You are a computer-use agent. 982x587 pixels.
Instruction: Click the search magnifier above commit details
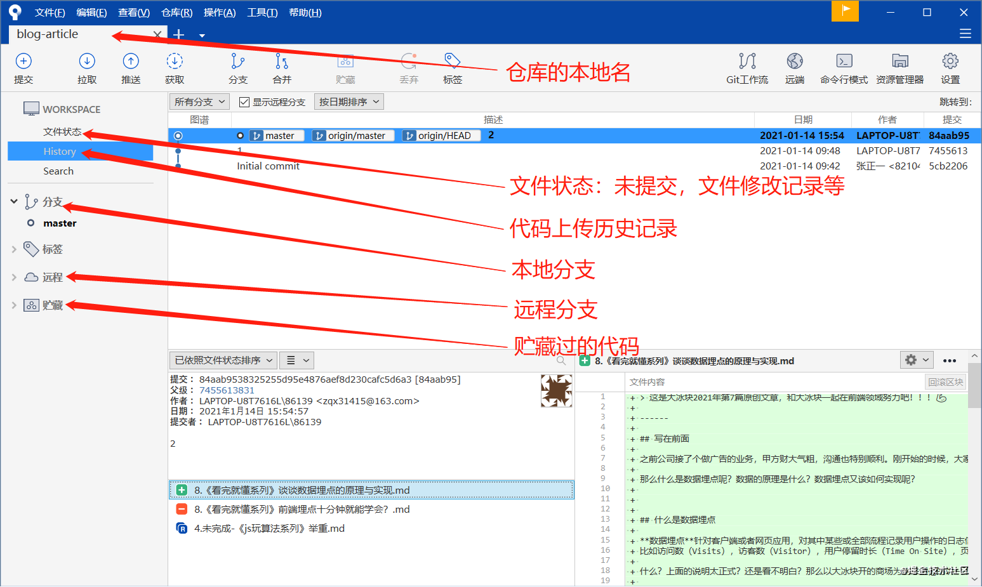click(x=561, y=360)
